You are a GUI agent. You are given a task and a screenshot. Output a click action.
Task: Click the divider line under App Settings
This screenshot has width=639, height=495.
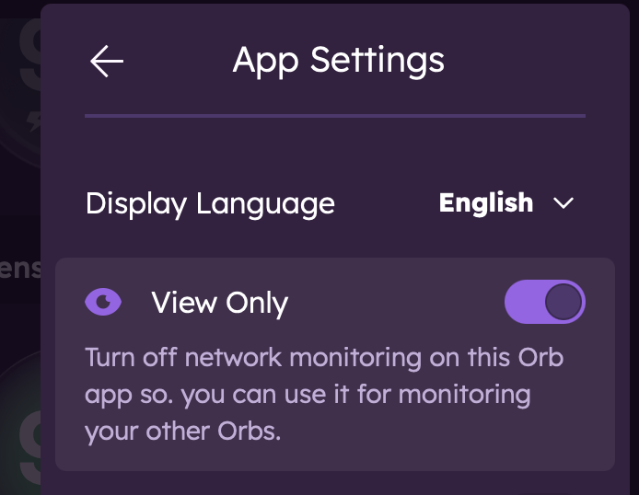(x=334, y=116)
